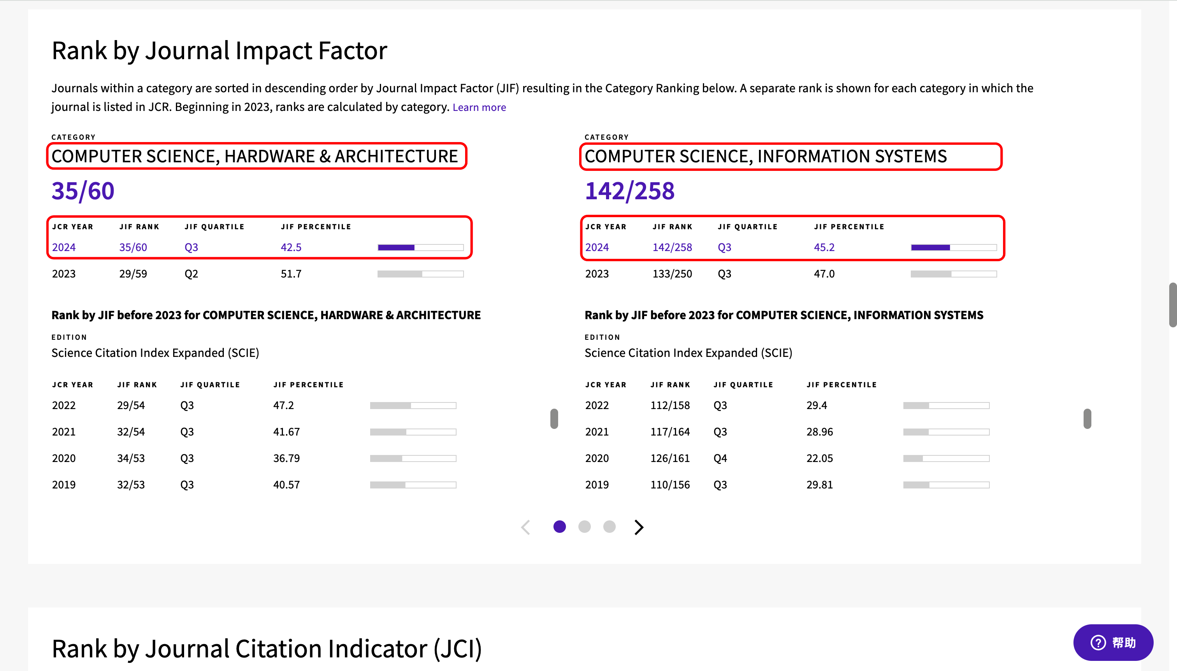This screenshot has width=1177, height=671.
Task: Click the previous carousel arrow
Action: click(526, 527)
